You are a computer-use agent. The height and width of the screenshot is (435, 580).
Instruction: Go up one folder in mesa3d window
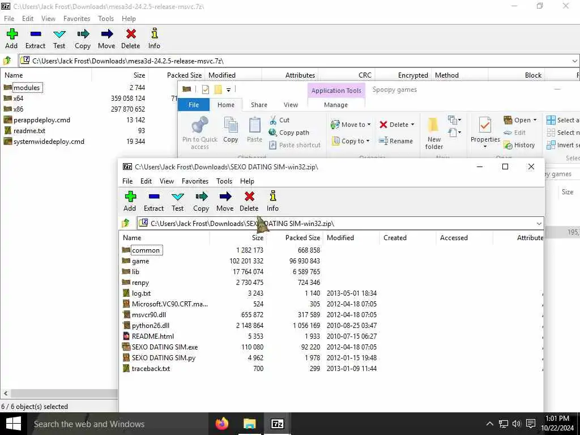[x=7, y=61]
